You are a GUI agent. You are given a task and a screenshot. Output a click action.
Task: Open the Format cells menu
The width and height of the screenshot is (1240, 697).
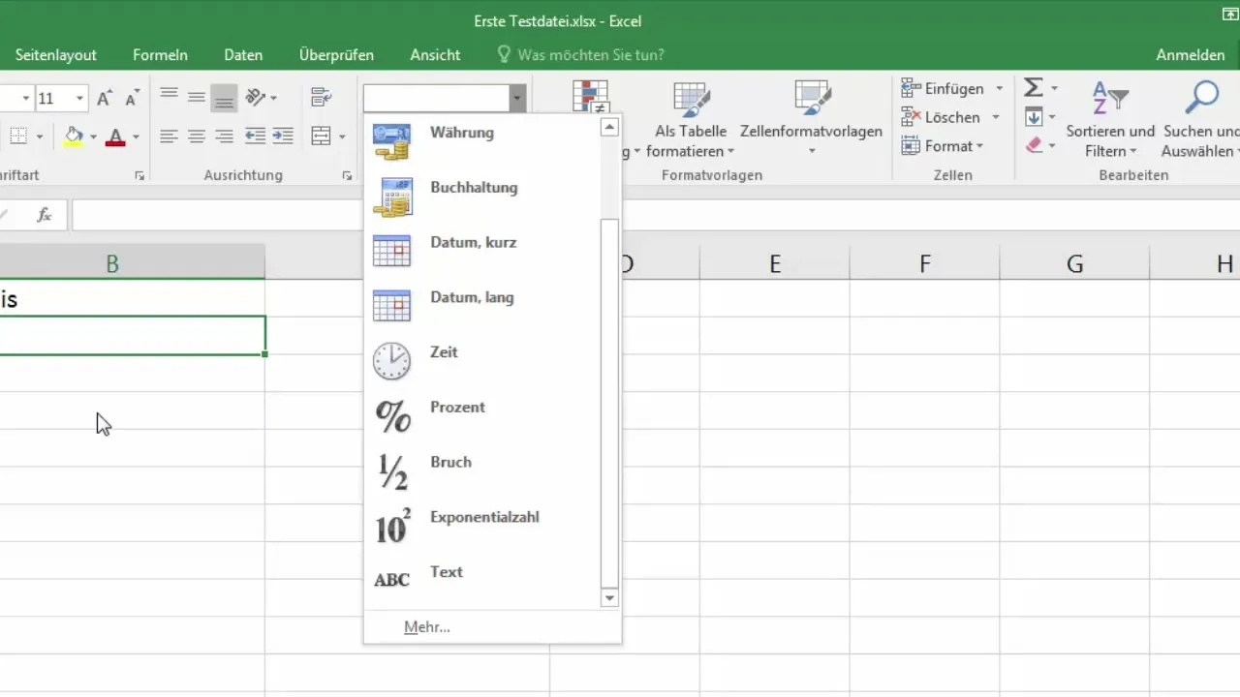943,146
